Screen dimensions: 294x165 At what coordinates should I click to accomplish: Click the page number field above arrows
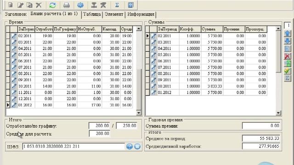pos(288,26)
